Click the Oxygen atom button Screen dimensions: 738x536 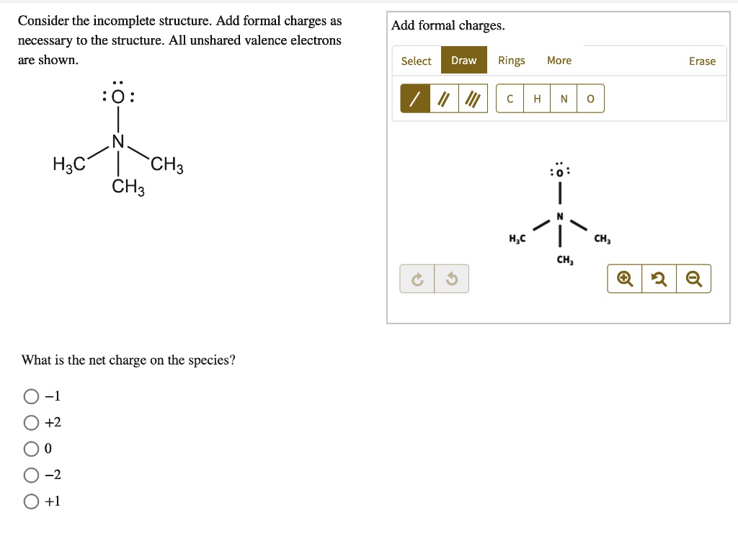[590, 99]
